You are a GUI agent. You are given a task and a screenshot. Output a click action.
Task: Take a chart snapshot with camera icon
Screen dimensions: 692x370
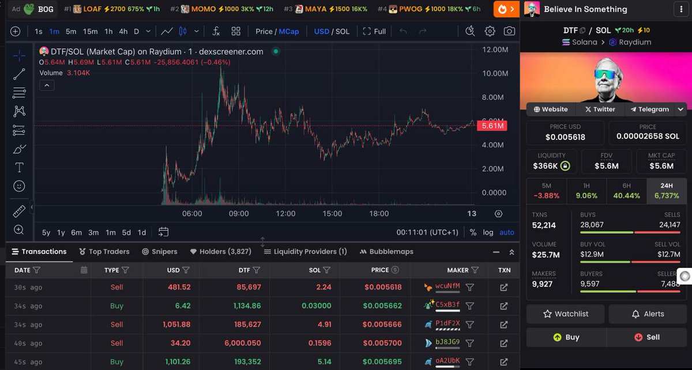tap(509, 31)
